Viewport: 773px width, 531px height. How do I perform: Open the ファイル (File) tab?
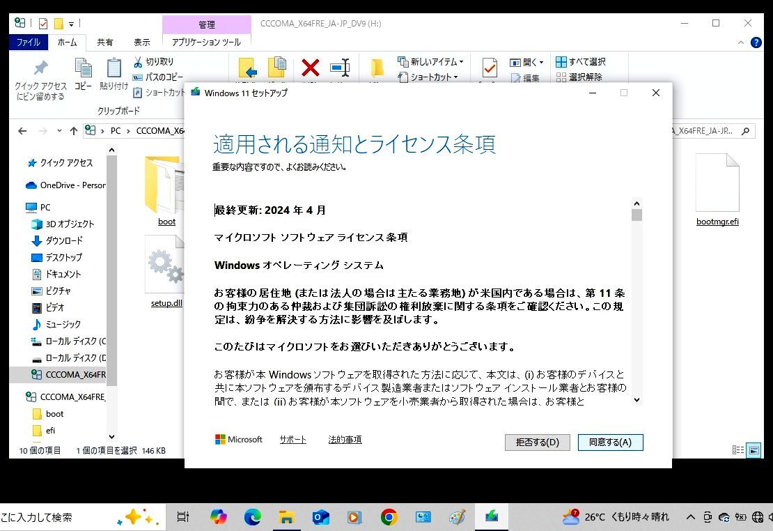tap(29, 43)
